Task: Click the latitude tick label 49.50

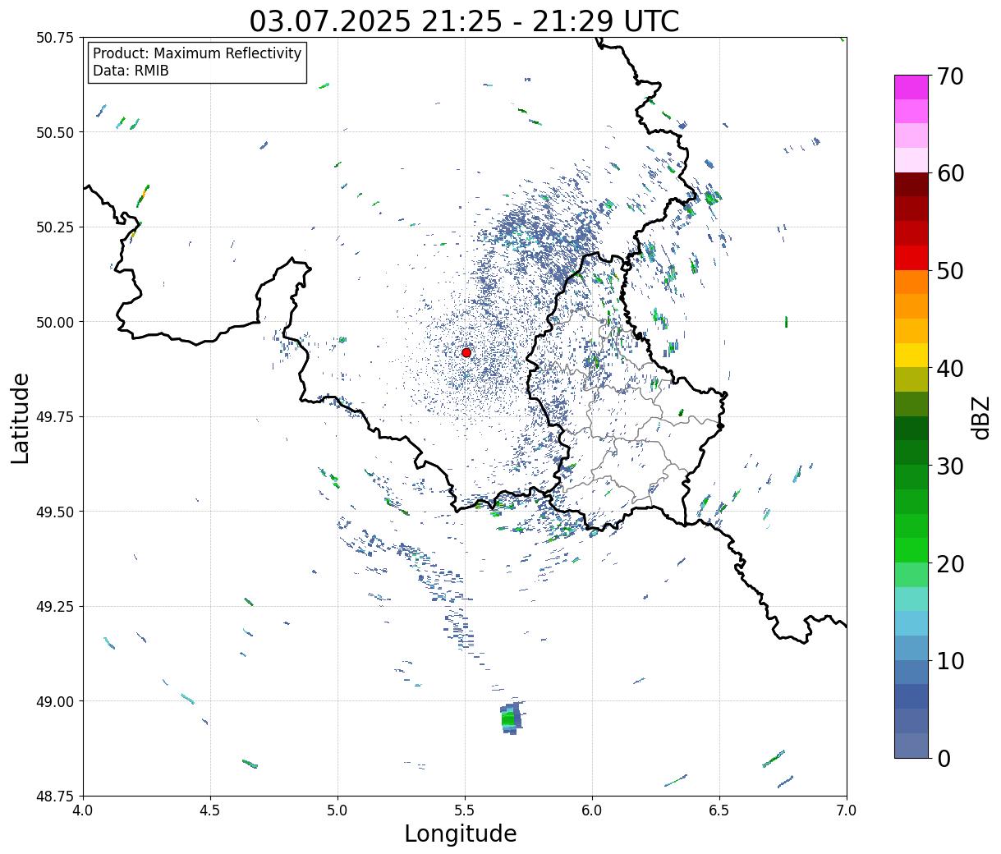Action: click(x=55, y=512)
